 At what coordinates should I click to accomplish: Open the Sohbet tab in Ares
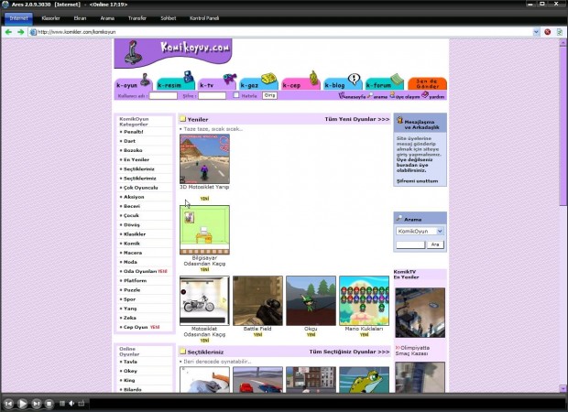coord(169,18)
